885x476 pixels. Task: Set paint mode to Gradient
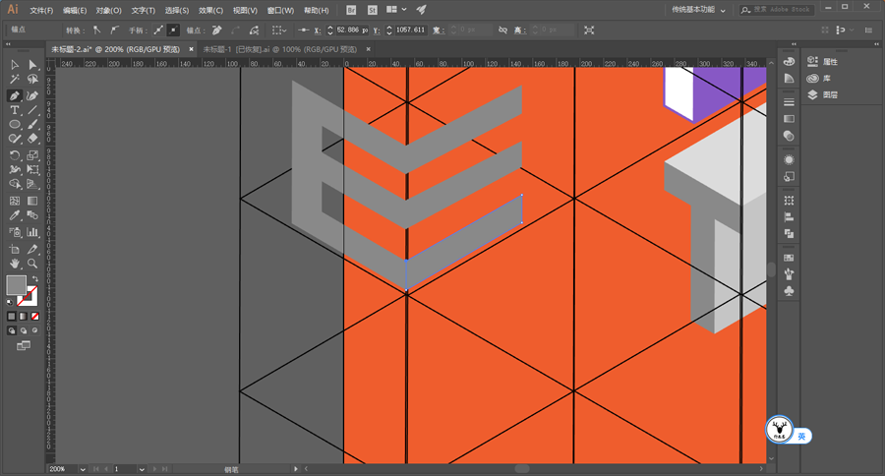coord(24,317)
